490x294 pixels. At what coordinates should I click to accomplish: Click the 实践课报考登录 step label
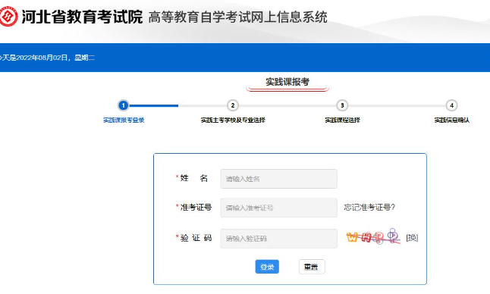pyautogui.click(x=124, y=120)
